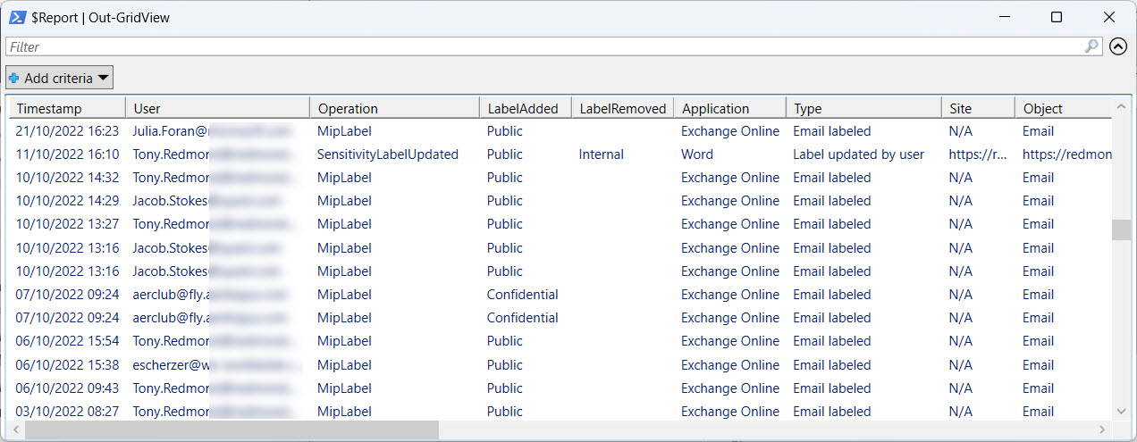
Task: Click the magnifier search icon in filter box
Action: 1091,46
